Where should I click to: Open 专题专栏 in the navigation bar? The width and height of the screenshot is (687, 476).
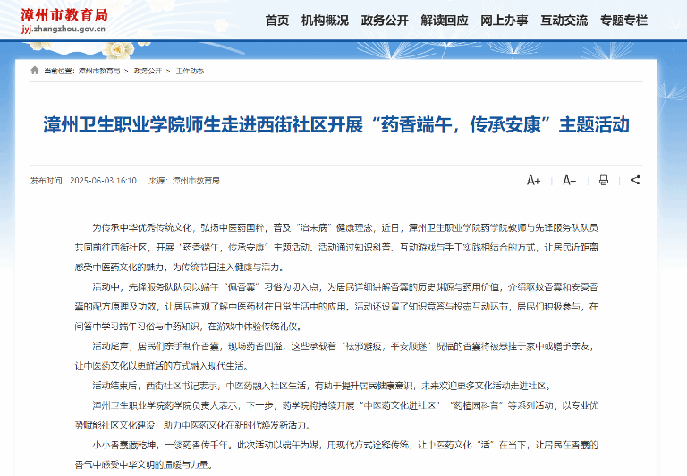click(623, 21)
